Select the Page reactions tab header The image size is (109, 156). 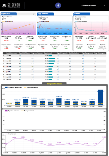pos(45,14)
